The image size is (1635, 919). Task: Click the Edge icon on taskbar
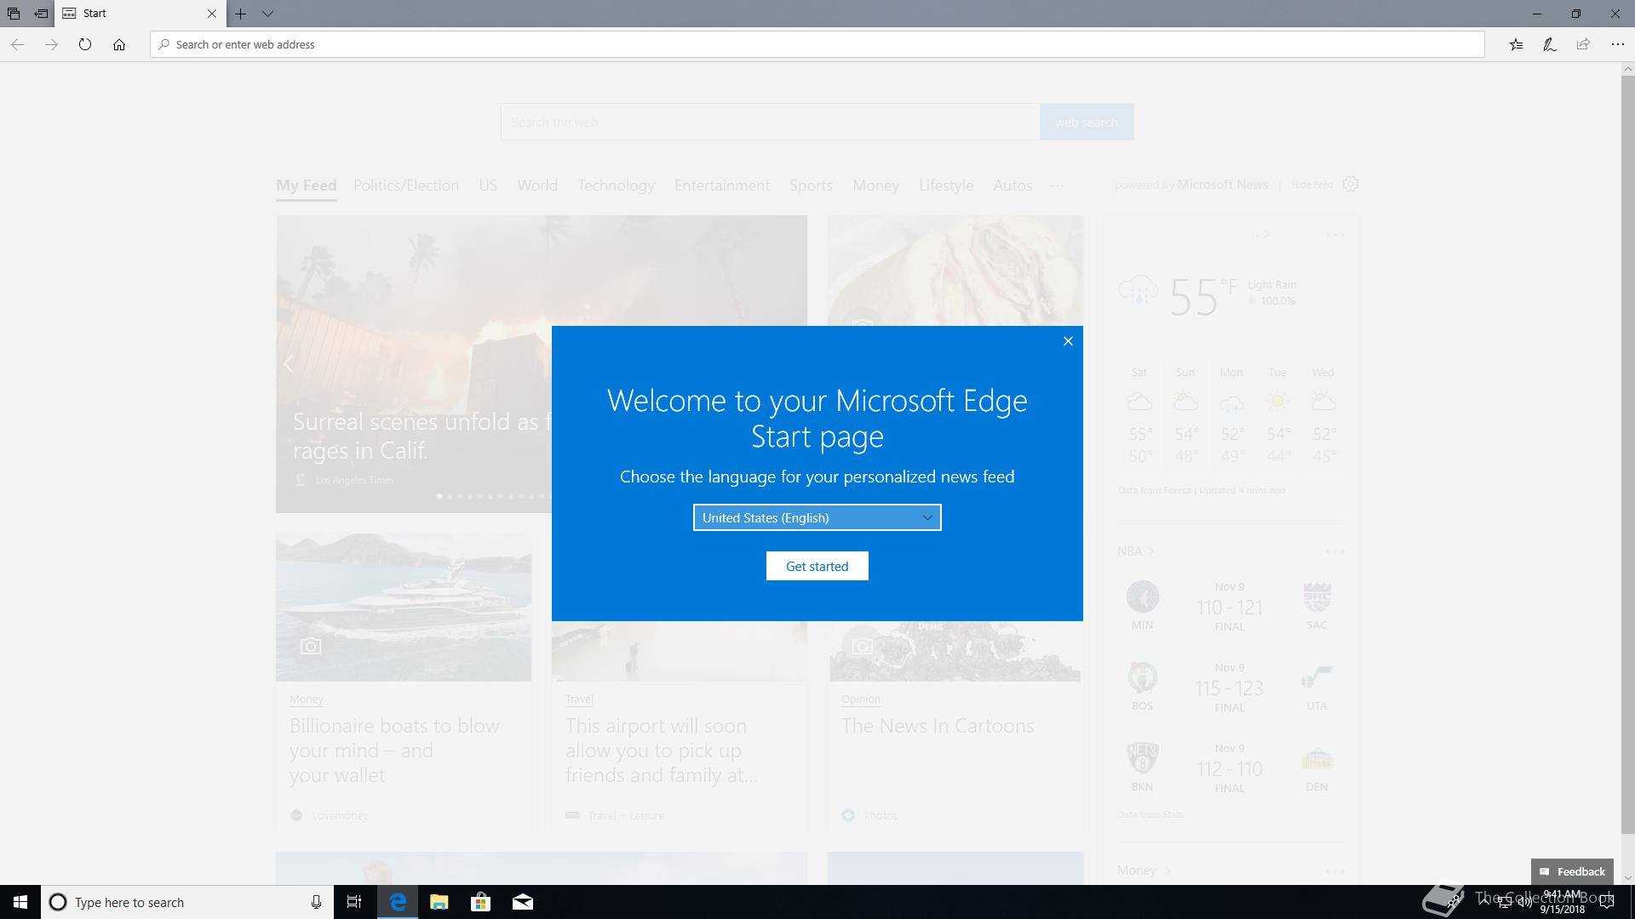coord(398,902)
